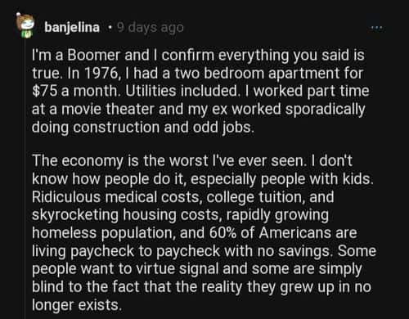Click the words 'Utilities included'
The width and height of the screenshot is (409, 319).
182,92
